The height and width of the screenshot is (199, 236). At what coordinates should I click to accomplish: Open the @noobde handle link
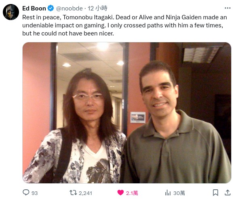coord(69,8)
